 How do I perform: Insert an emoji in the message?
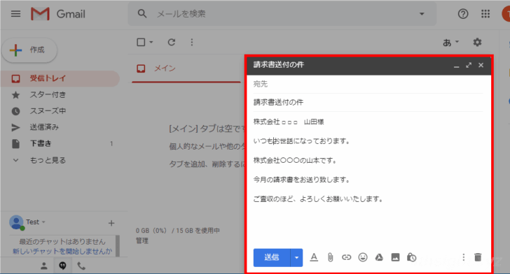pyautogui.click(x=363, y=257)
